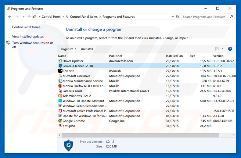
Task: Expand the address bar history dropdown
Action: [x=173, y=16]
